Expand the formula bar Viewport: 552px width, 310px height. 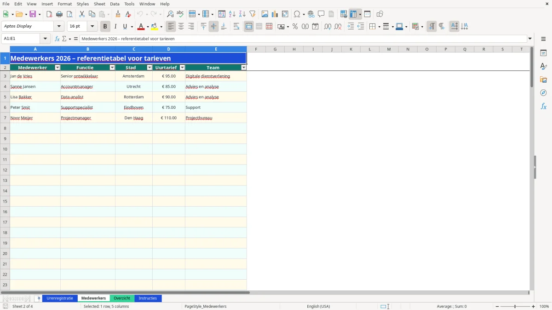tap(530, 39)
